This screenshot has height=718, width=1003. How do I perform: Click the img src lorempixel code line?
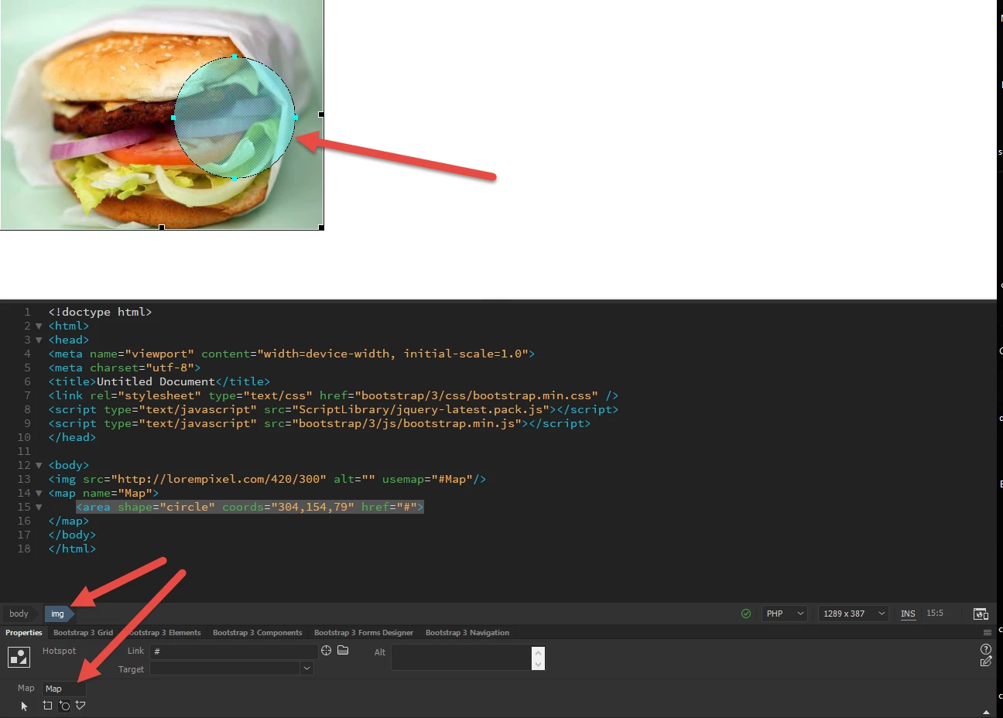tap(267, 479)
